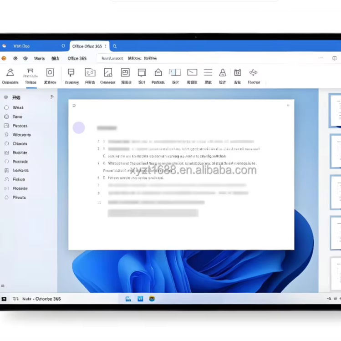Viewport: 341px width, 341px height.
Task: Click the chat bubble icon at window's top right
Action: coord(334,58)
